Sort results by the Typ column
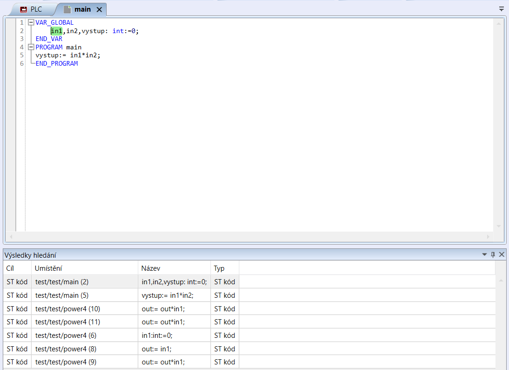The width and height of the screenshot is (509, 370). click(224, 268)
